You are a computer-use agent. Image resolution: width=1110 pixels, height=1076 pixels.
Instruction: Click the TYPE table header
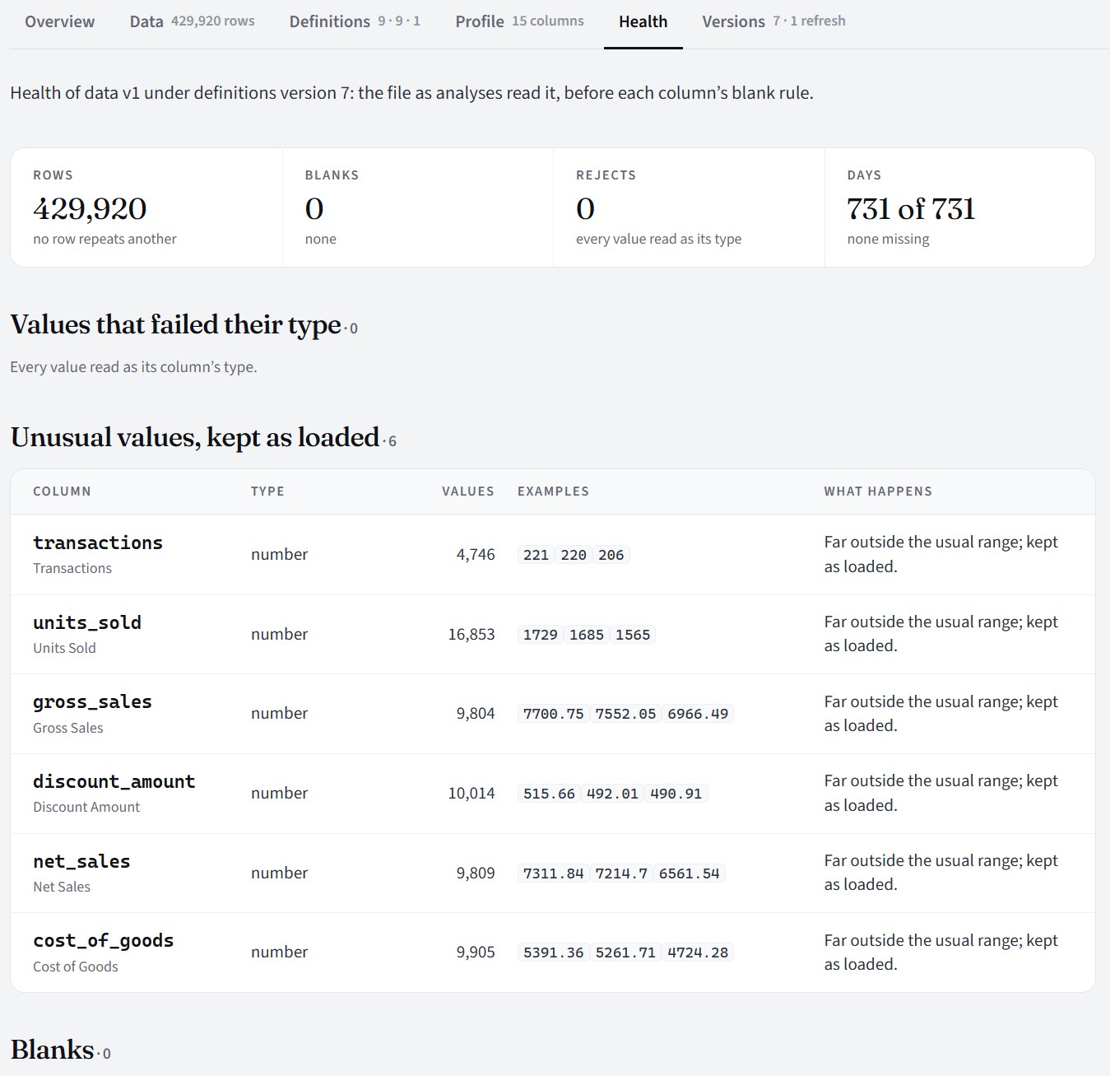pos(267,491)
